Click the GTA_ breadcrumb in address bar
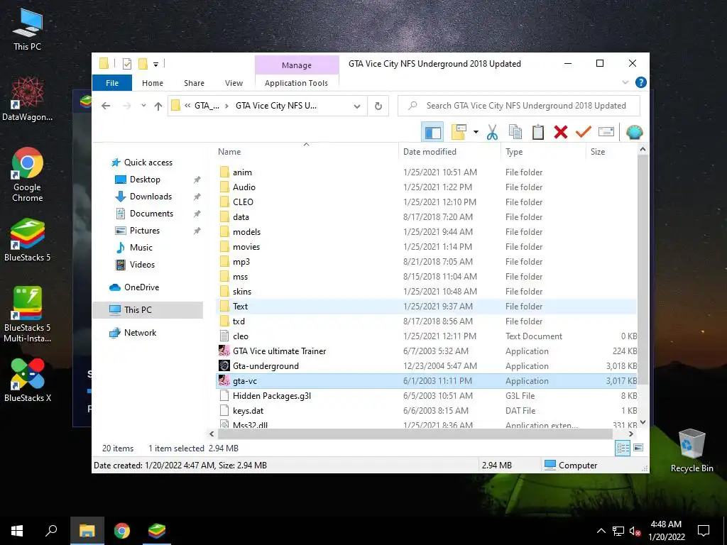Image resolution: width=727 pixels, height=545 pixels. 207,106
